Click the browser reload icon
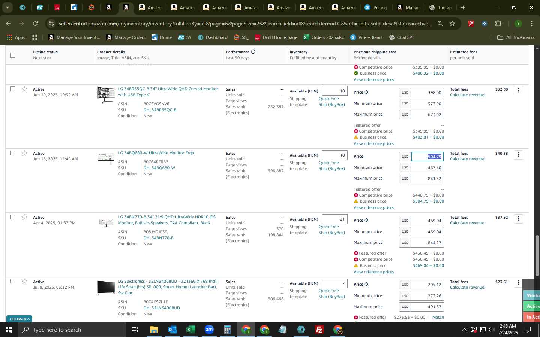This screenshot has width=540, height=337. pyautogui.click(x=35, y=24)
